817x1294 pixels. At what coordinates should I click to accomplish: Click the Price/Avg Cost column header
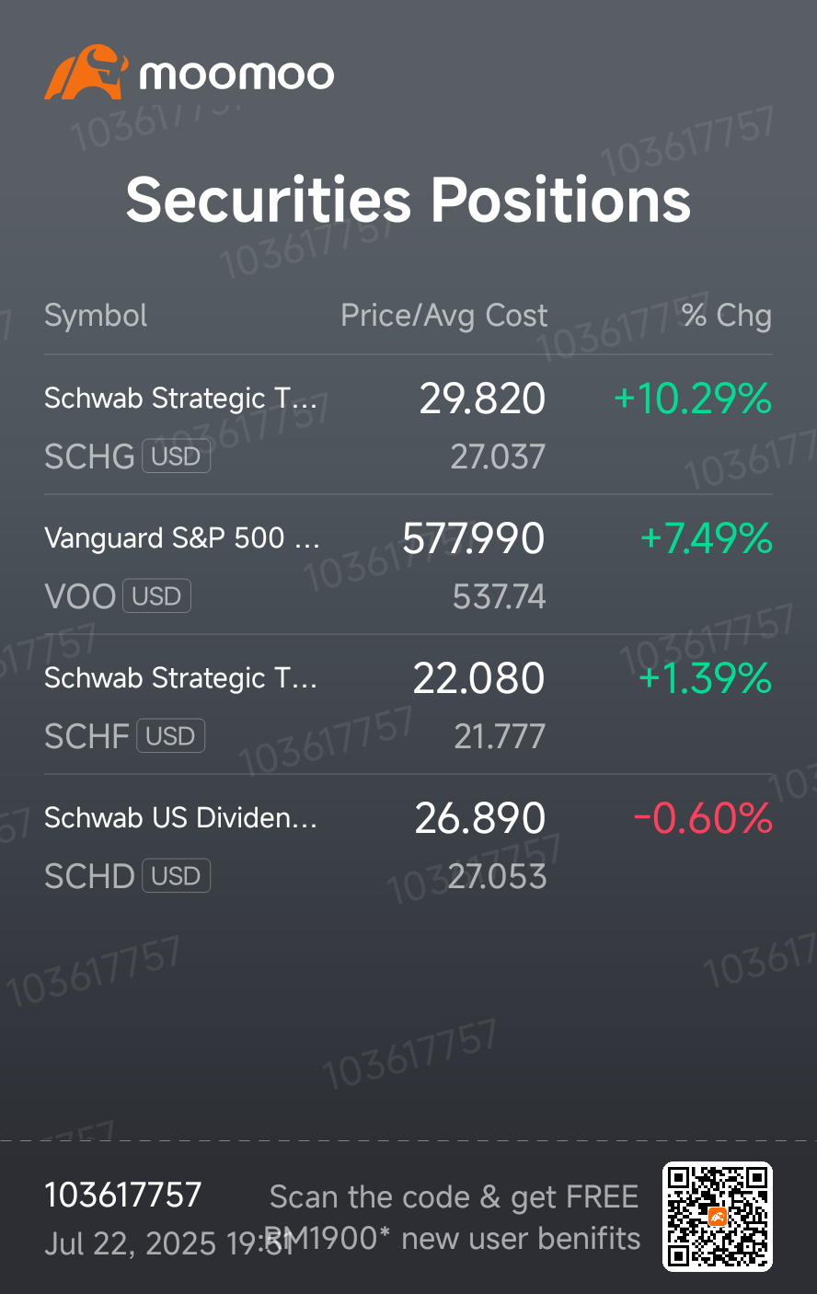[x=444, y=316]
